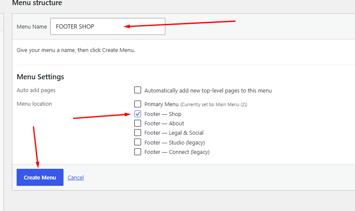This screenshot has width=355, height=211.
Task: Enable automatically add new top-level pages checkbox
Action: pyautogui.click(x=138, y=90)
